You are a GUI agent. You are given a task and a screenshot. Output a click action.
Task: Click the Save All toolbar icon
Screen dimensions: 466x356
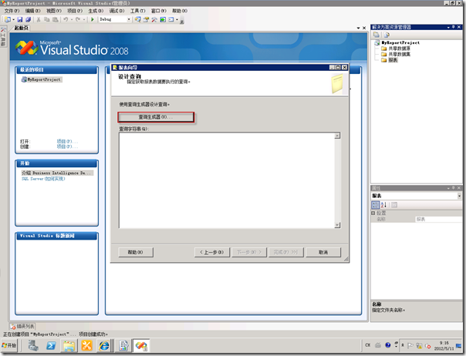[28, 19]
